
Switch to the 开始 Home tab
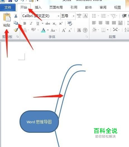pyautogui.click(x=24, y=8)
